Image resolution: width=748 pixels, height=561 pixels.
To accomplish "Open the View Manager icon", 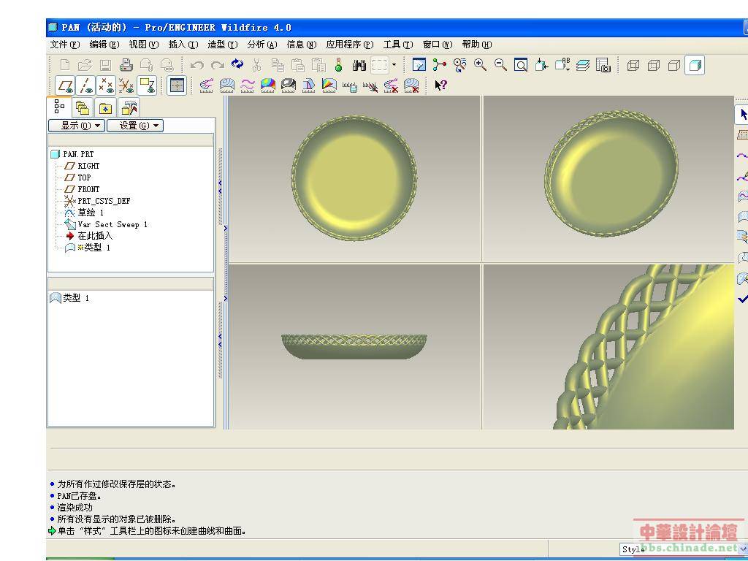I will 603,65.
